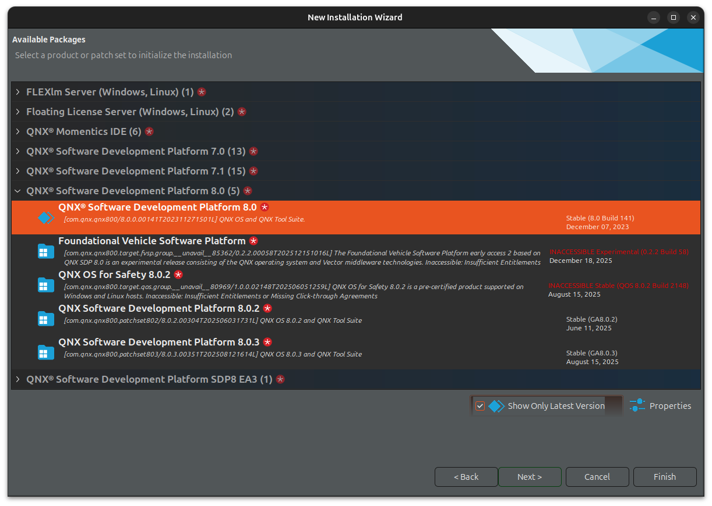Click the Properties sliders icon
This screenshot has width=712, height=506.
(637, 405)
